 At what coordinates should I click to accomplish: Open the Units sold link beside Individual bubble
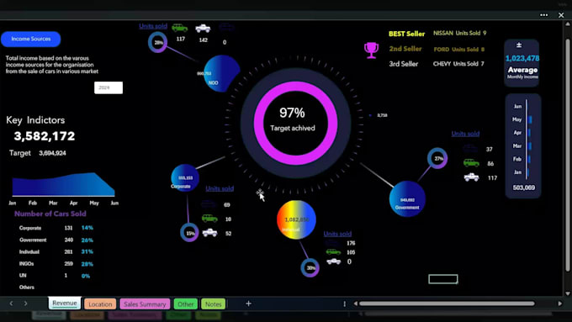click(337, 234)
